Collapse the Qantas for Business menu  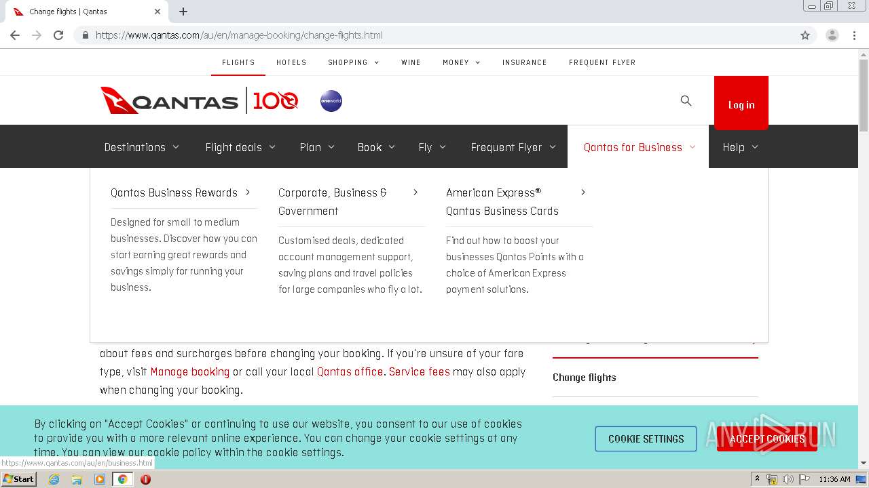click(x=639, y=147)
